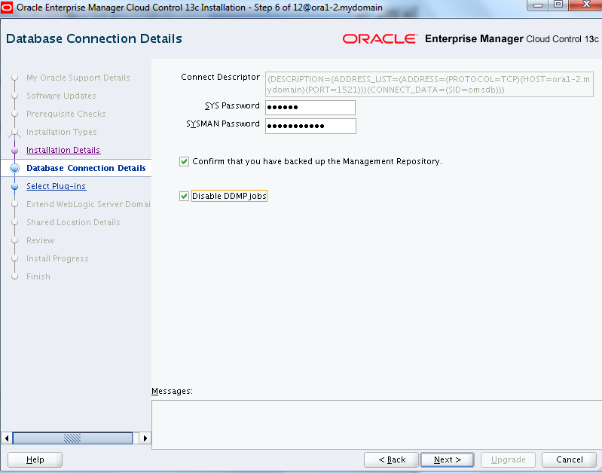Click the Oracle icon in title bar
The image size is (602, 473).
coord(8,7)
